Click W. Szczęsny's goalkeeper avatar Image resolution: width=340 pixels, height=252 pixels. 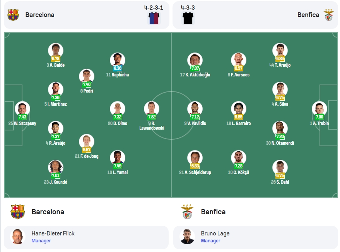click(22, 108)
